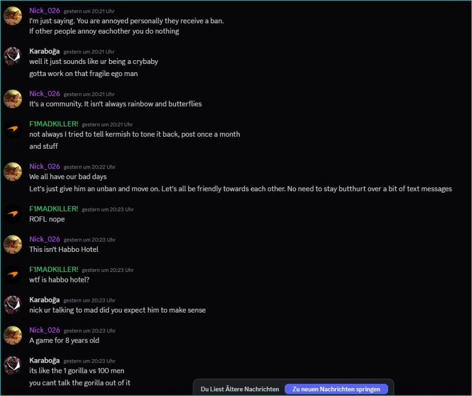Open Karaboğa's avatar next to crybaby message
The height and width of the screenshot is (396, 472).
(13, 56)
